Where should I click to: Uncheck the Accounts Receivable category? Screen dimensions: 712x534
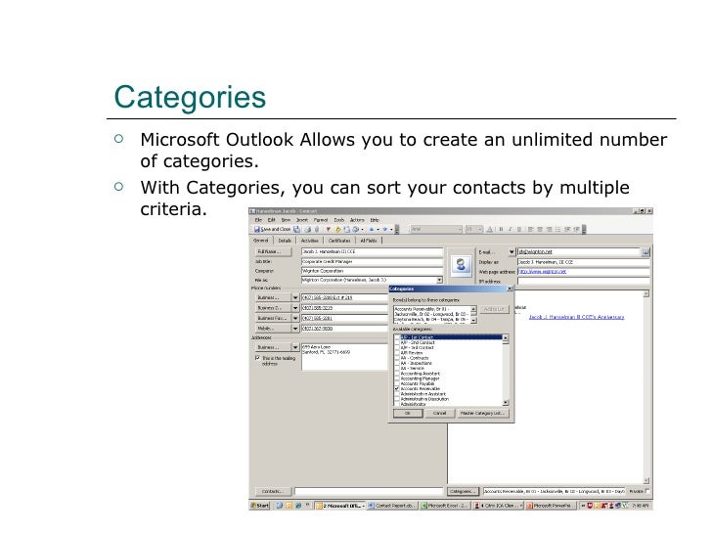(x=396, y=389)
